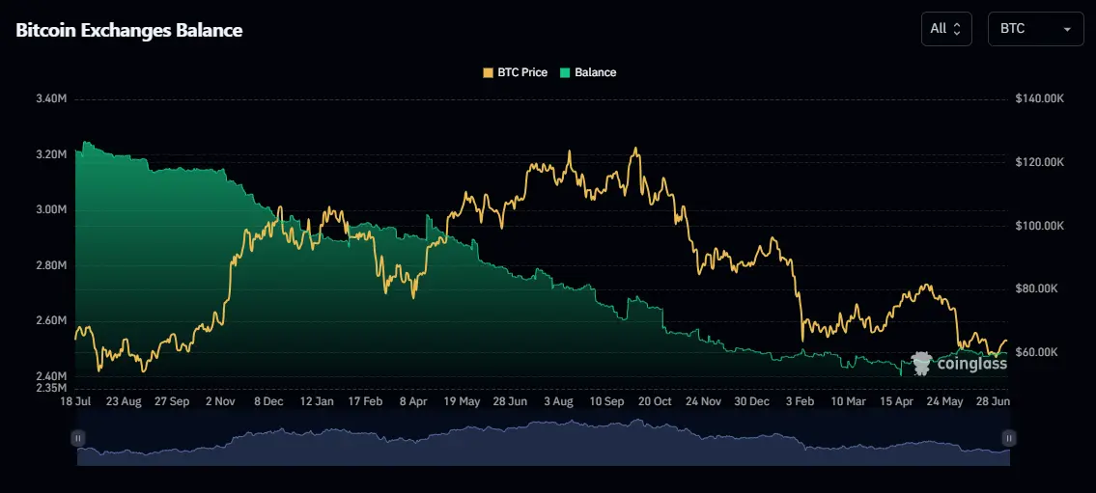This screenshot has height=493, width=1096.
Task: Click the 28 Jun date label near the chart middle
Action: click(511, 402)
